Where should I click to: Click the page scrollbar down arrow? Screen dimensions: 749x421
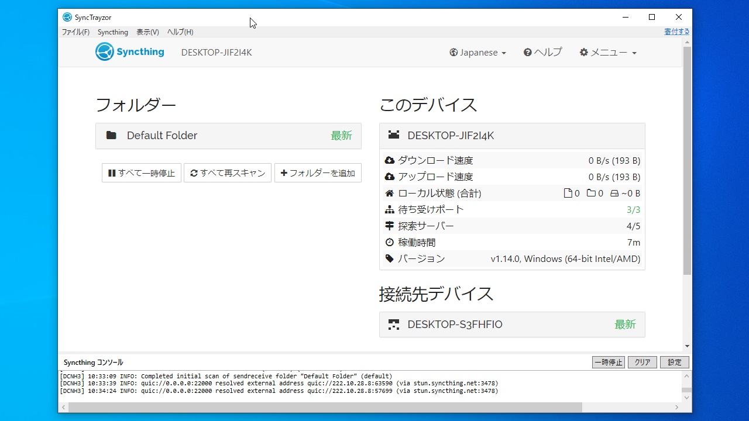pyautogui.click(x=687, y=346)
